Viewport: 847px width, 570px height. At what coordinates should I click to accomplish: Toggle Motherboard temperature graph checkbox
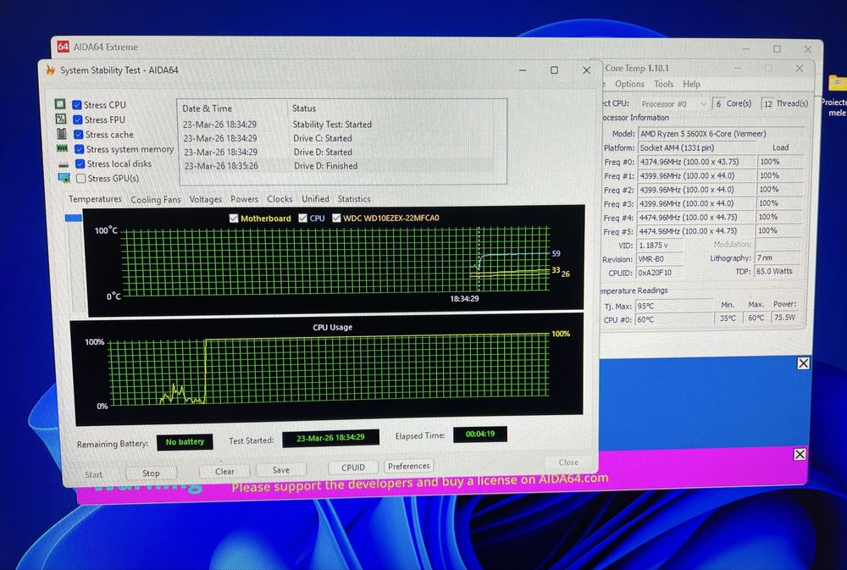(234, 219)
